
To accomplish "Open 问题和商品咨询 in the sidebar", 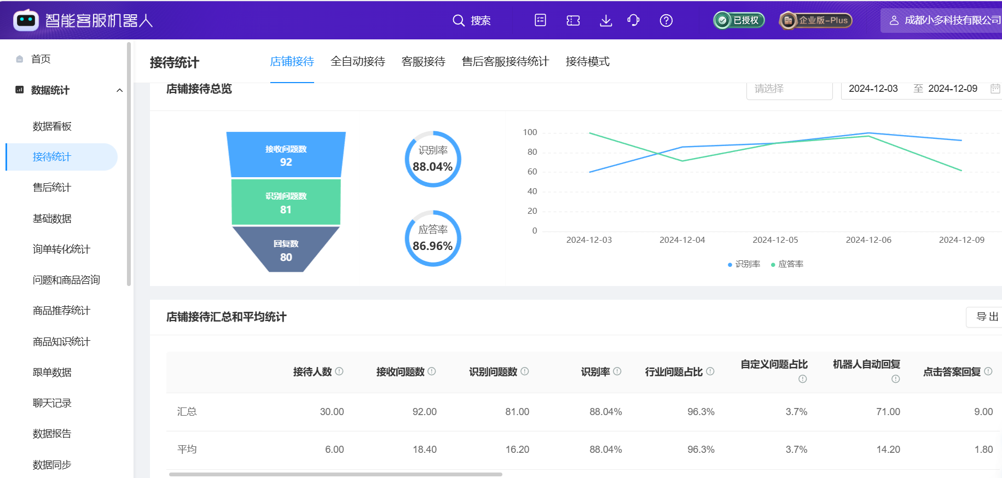I will (66, 280).
